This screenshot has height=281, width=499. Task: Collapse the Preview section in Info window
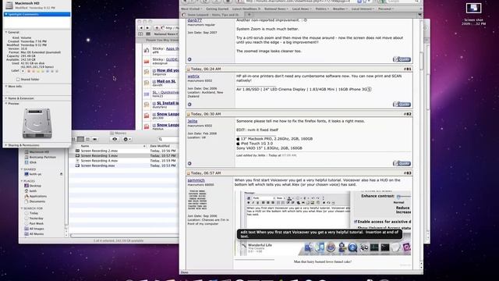[x=6, y=104]
